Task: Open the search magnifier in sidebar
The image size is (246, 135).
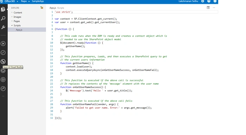Action: pos(3,18)
